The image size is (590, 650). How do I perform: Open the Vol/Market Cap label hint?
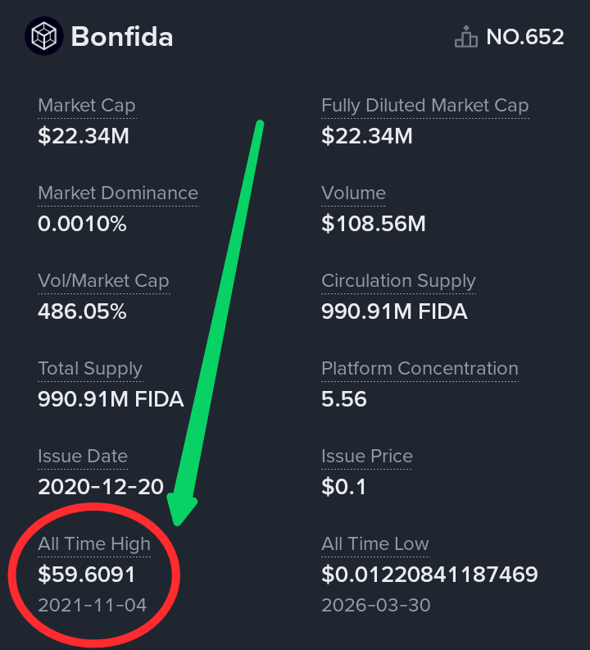(103, 281)
